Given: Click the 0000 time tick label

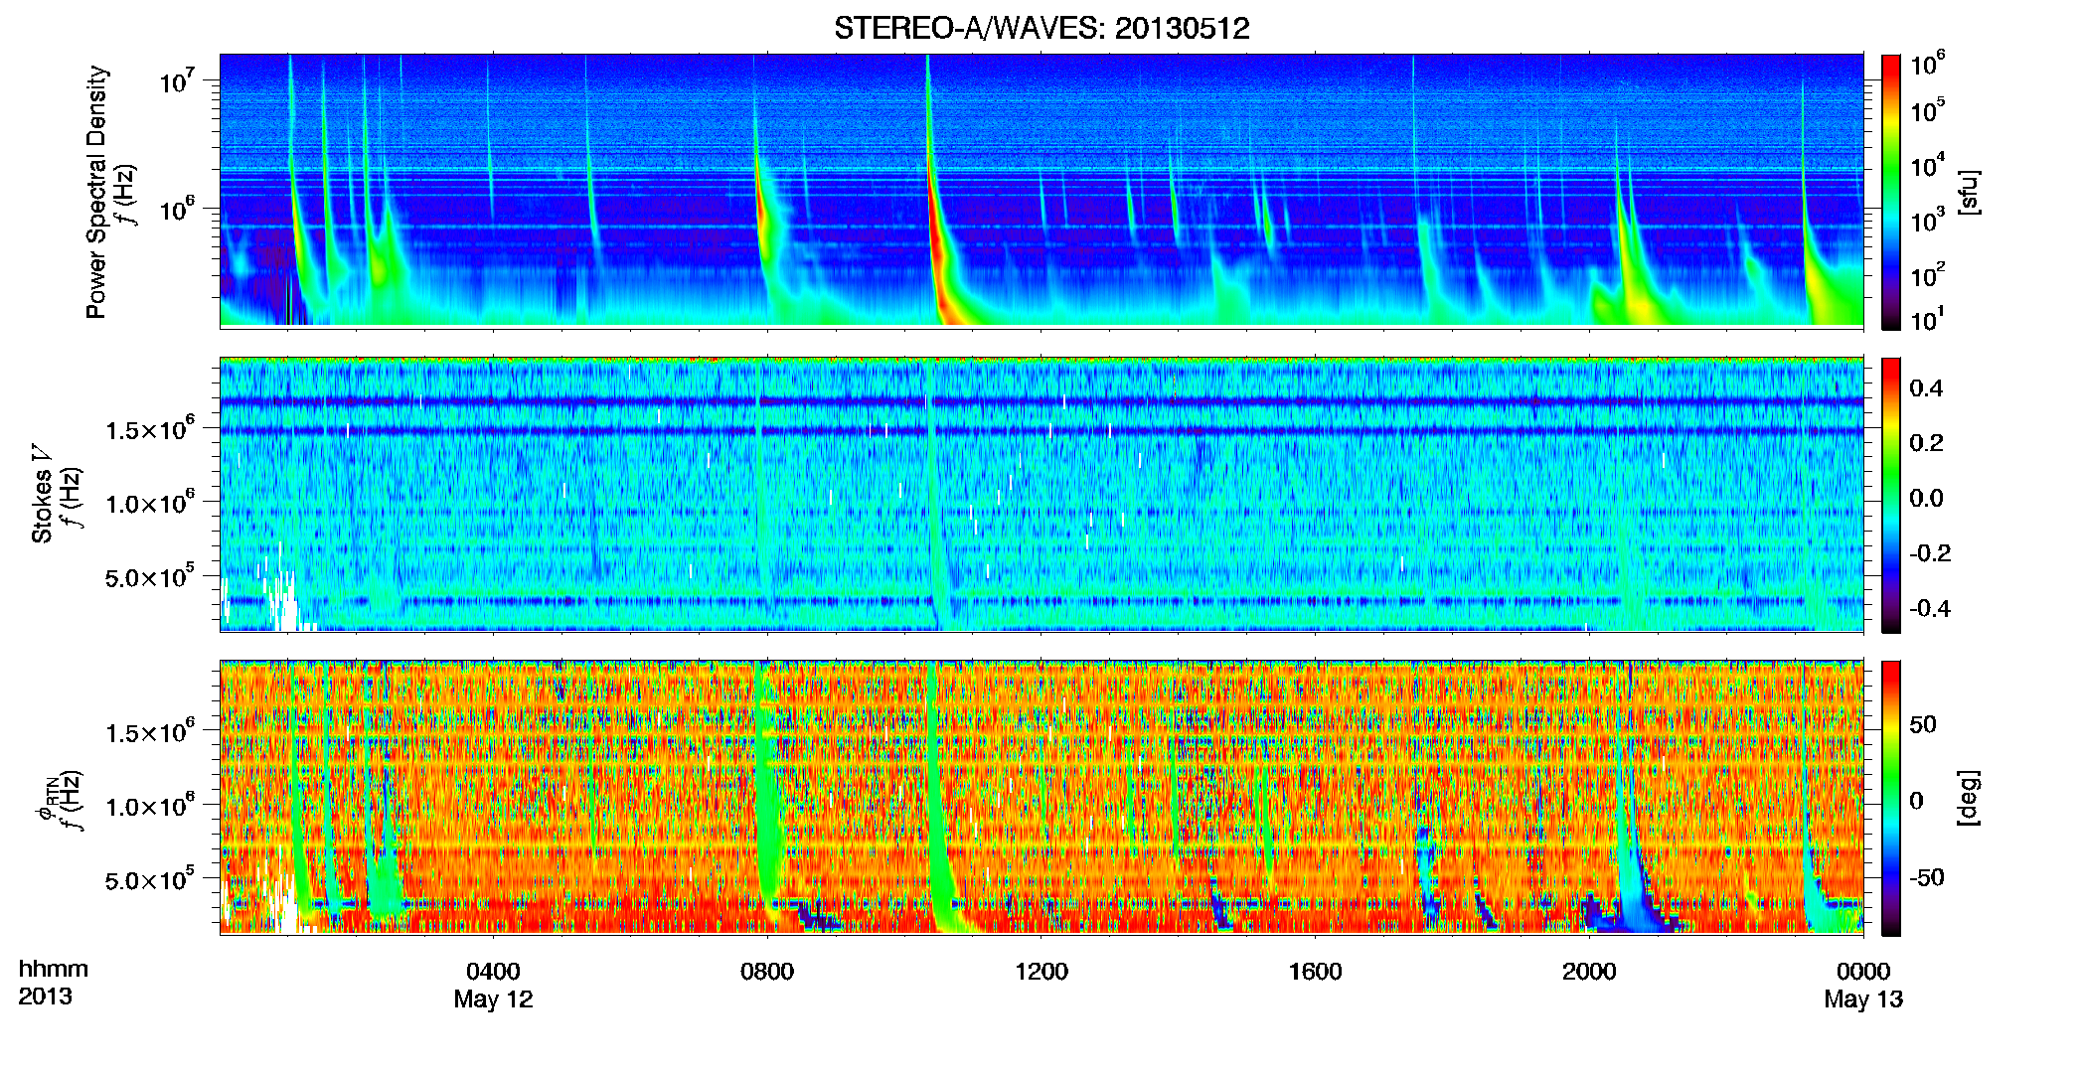Looking at the screenshot, I should coord(1863,971).
